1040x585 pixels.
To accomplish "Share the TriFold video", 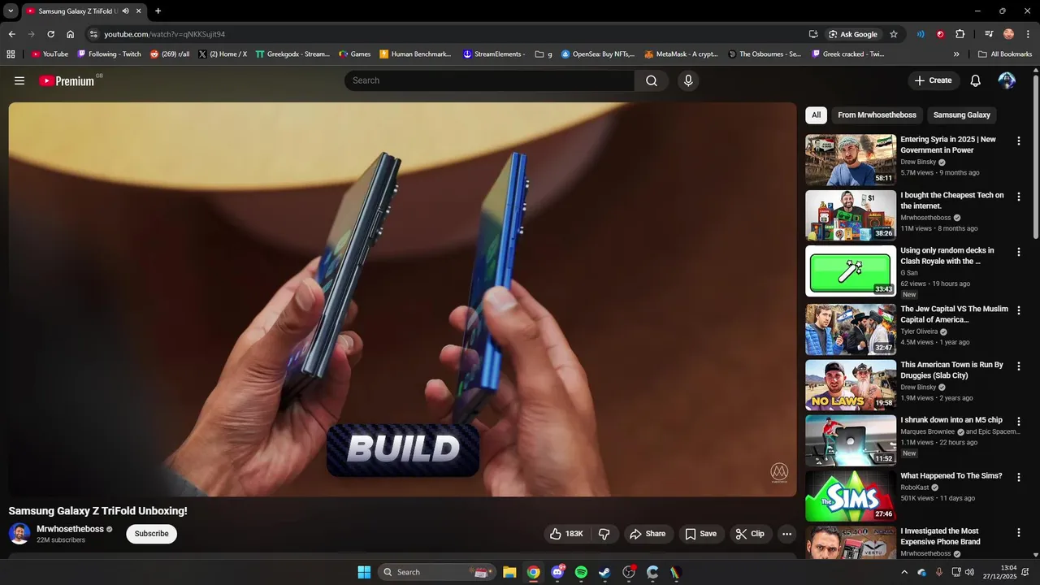I will pos(648,534).
